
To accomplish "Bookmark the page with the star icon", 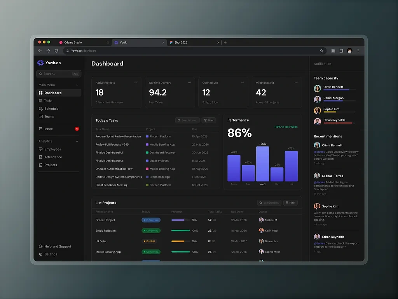I will point(321,51).
